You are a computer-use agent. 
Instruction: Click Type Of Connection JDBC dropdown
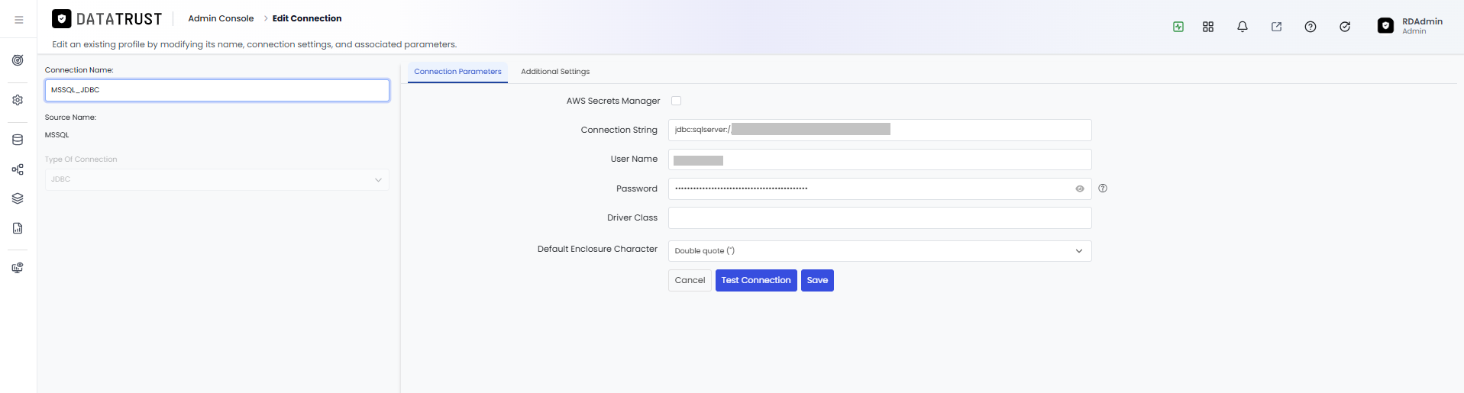pyautogui.click(x=217, y=179)
